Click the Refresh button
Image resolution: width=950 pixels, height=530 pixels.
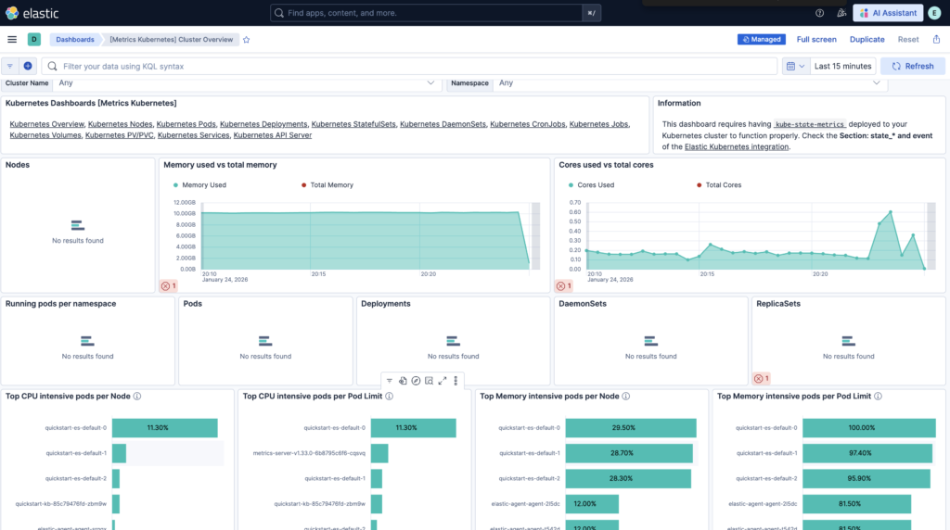coord(912,66)
